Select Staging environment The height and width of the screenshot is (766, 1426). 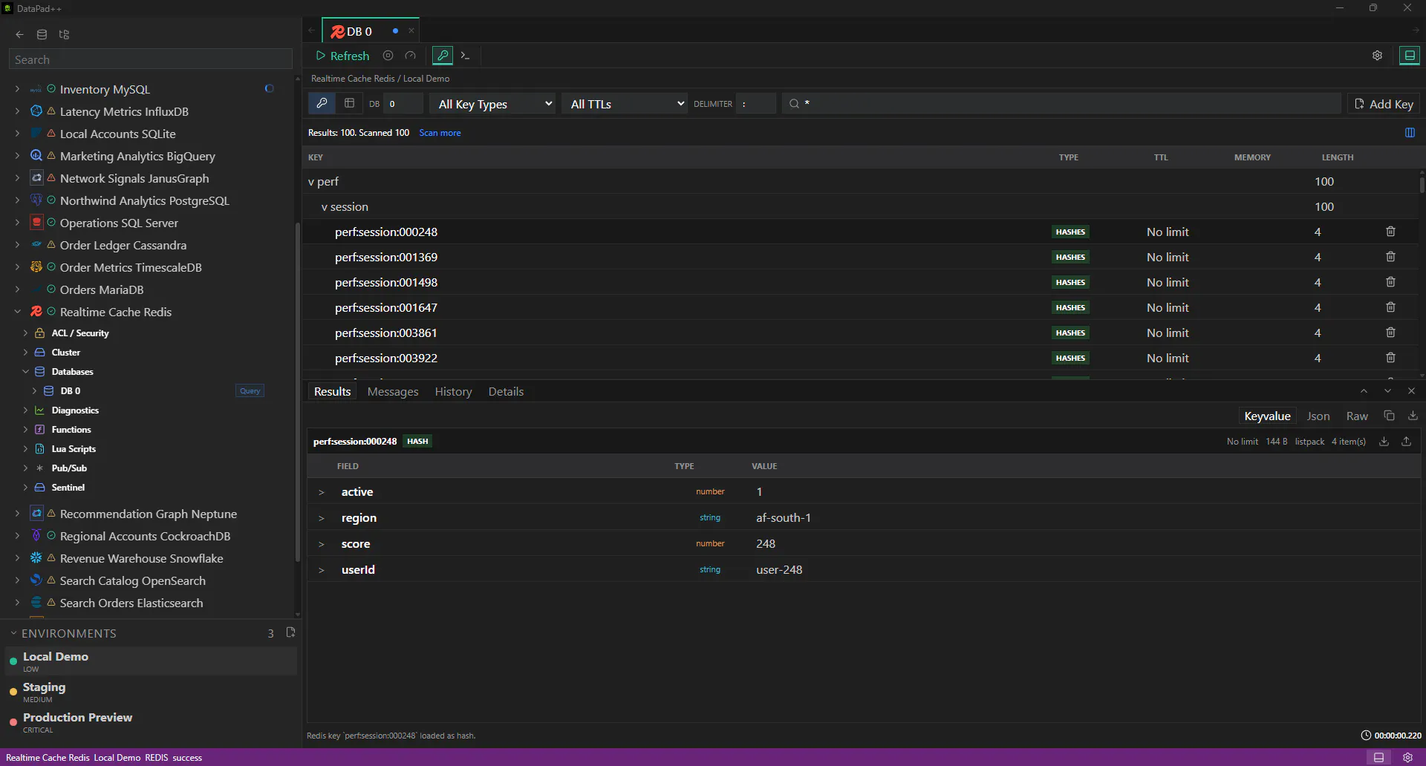[x=150, y=692]
